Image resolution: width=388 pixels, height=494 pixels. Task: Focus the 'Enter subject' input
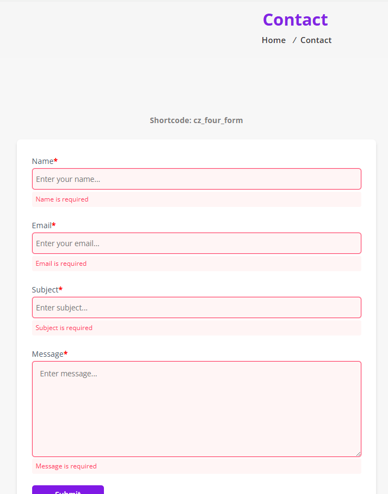coord(196,308)
